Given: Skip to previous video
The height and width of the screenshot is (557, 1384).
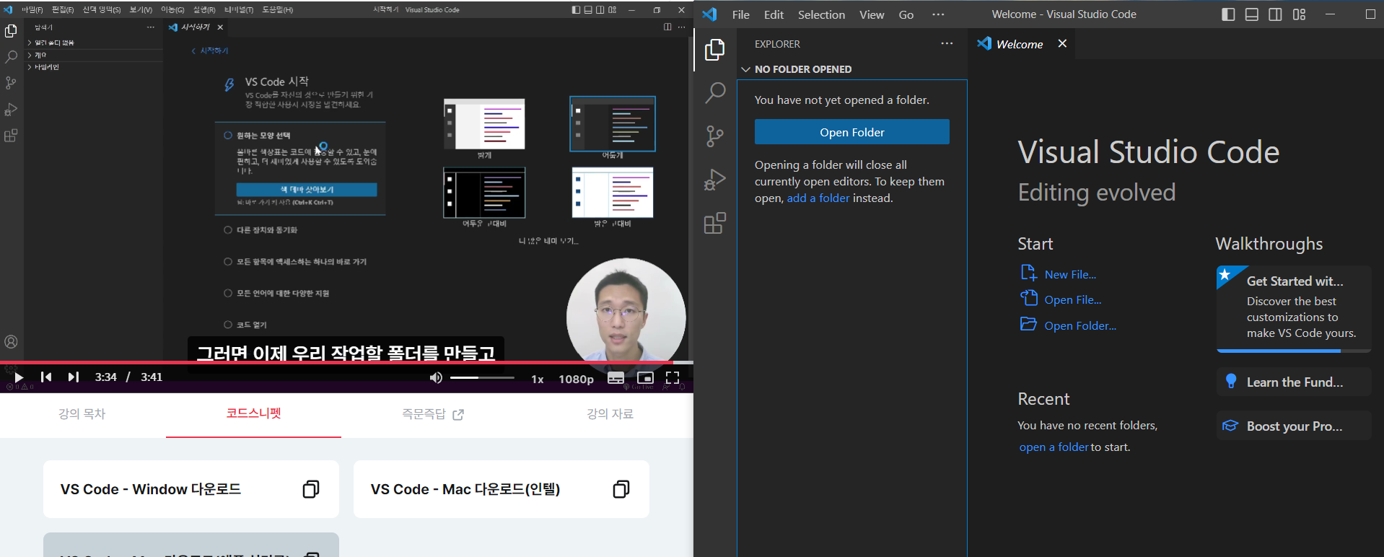Looking at the screenshot, I should tap(46, 377).
